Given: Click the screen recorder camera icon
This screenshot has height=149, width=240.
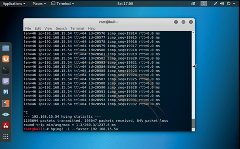Looking at the screenshot, I should point(193,3).
